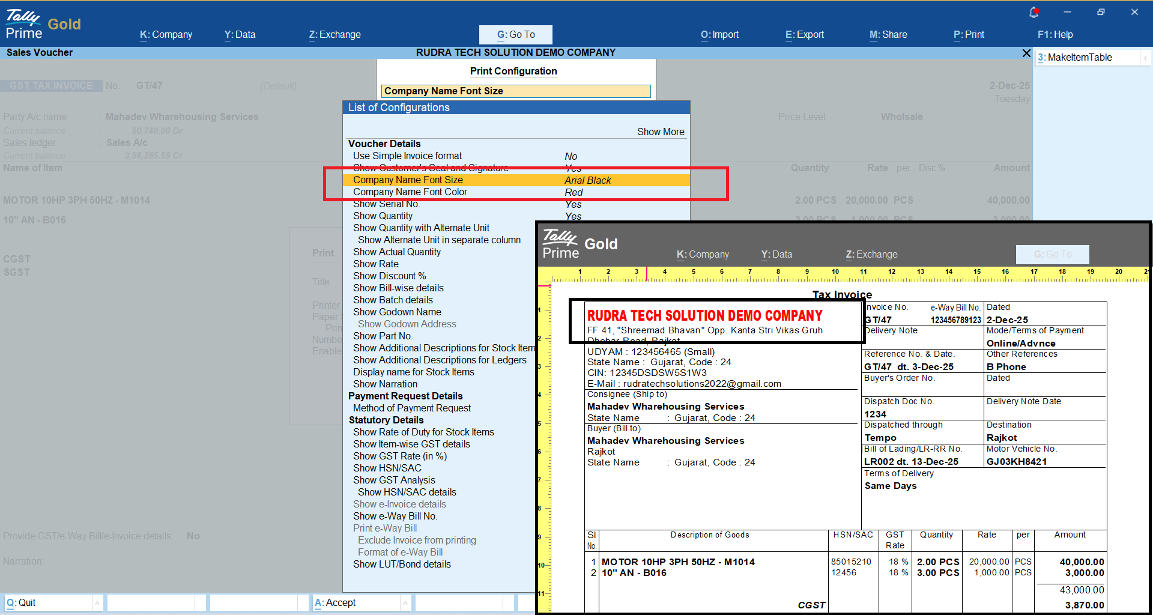Image resolution: width=1153 pixels, height=615 pixels.
Task: Click Show More in configurations list
Action: tap(660, 132)
